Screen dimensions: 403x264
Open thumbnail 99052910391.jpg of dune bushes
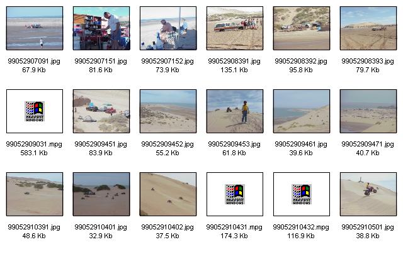pos(35,194)
